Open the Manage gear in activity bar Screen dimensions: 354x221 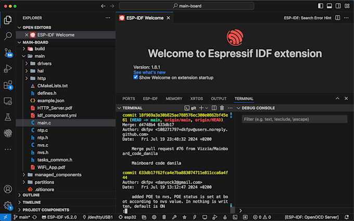[x=8, y=205]
